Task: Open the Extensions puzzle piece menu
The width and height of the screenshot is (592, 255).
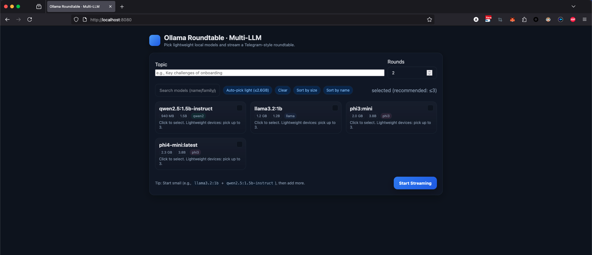Action: (x=524, y=19)
